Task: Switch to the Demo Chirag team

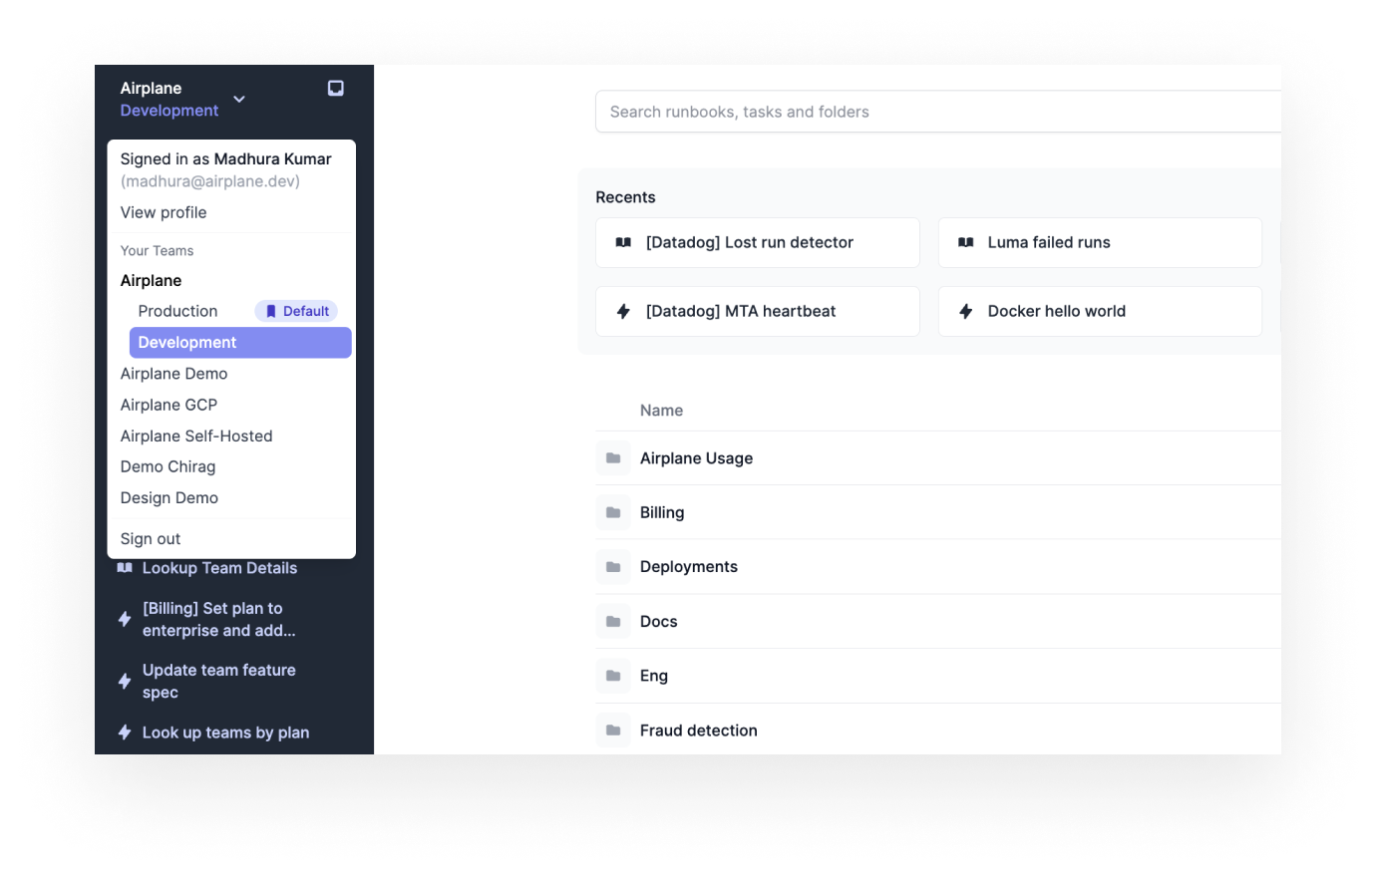Action: point(168,466)
